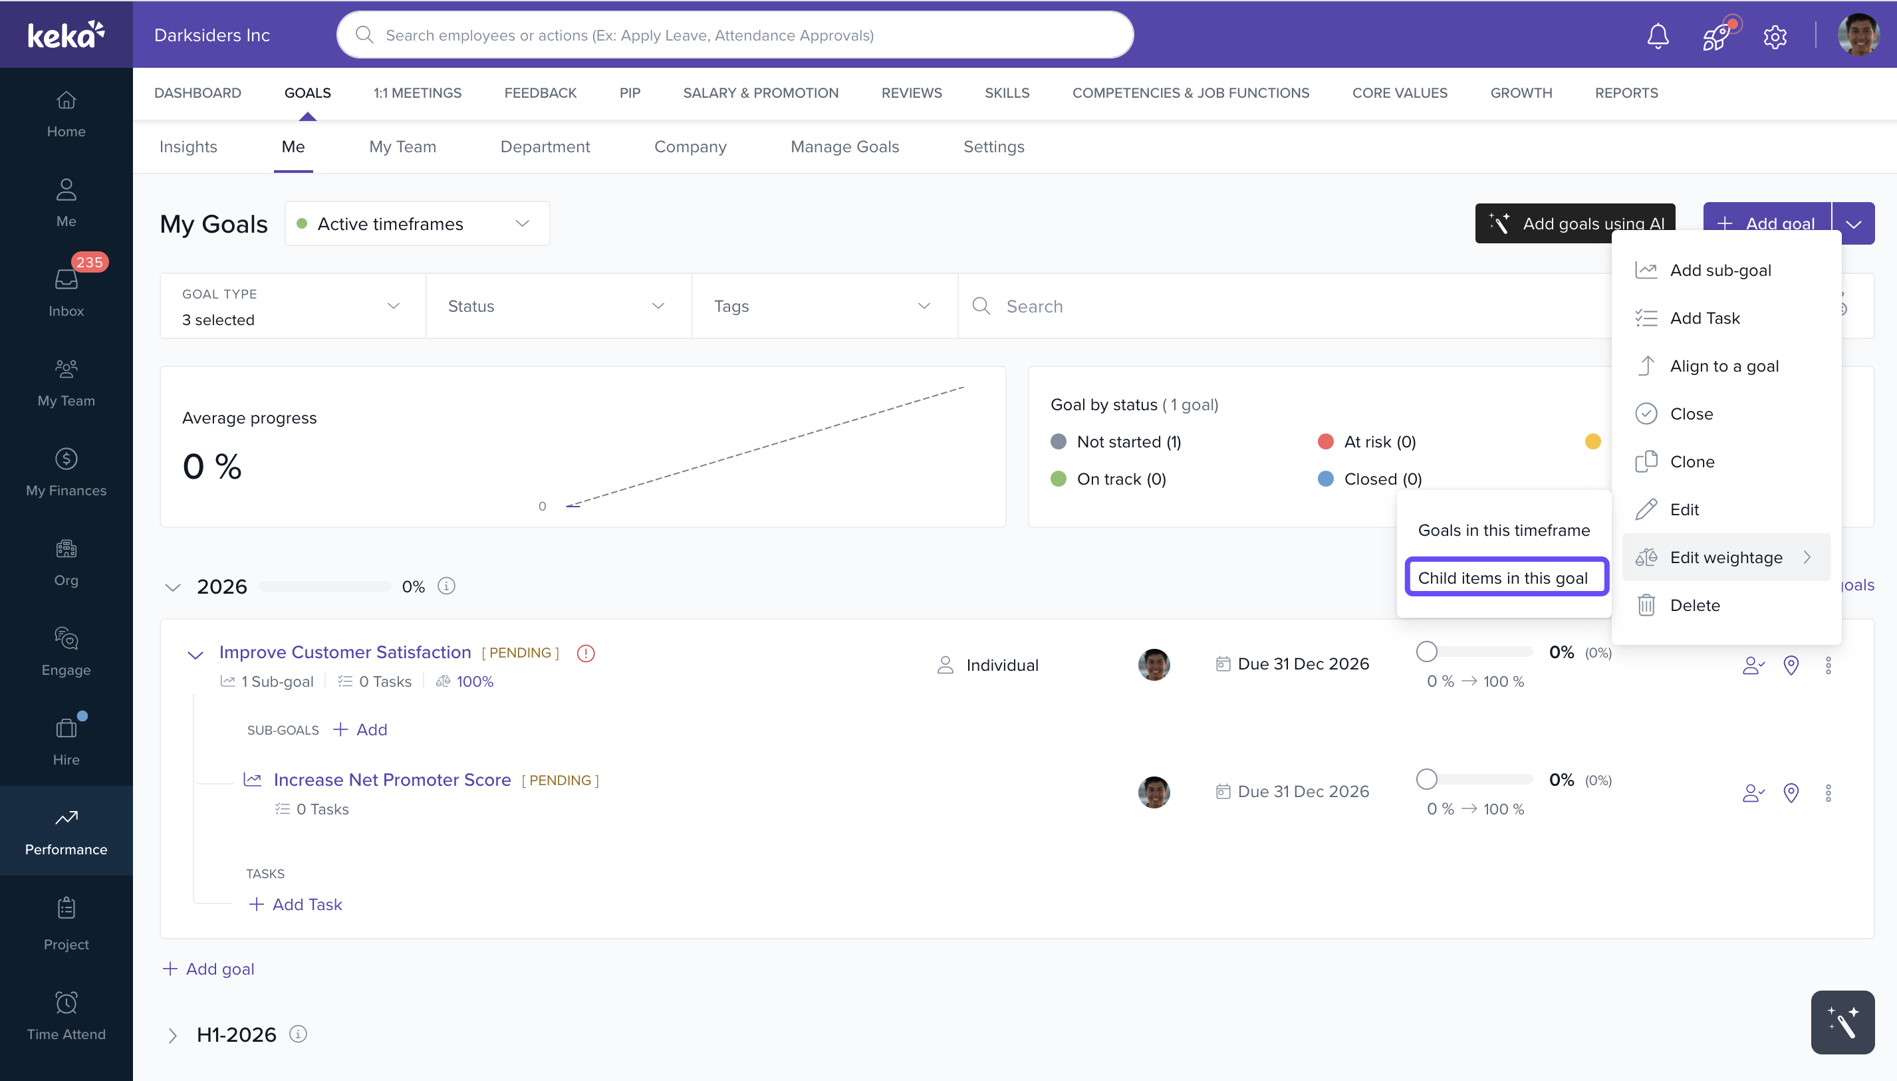The height and width of the screenshot is (1081, 1897).
Task: Click the pin icon for Improve Customer Satisfaction
Action: click(x=1791, y=665)
